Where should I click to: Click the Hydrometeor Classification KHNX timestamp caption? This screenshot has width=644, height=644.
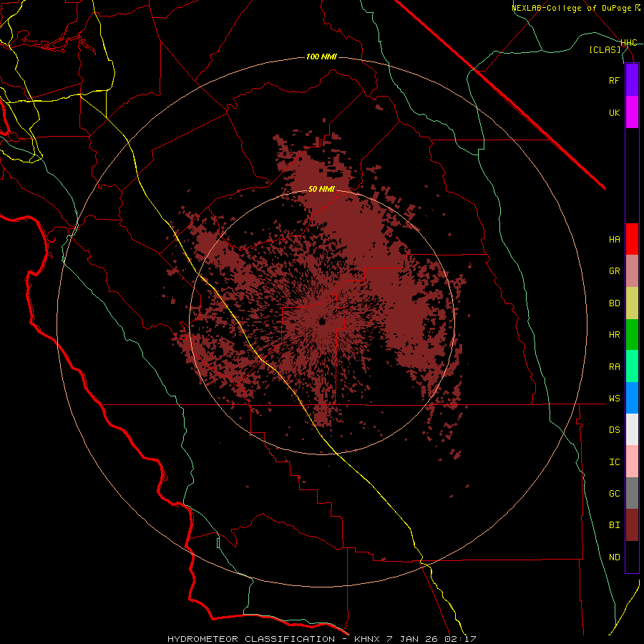click(321, 639)
